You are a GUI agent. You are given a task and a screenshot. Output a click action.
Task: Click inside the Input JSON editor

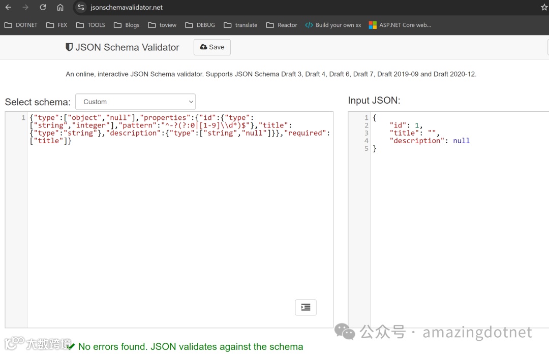point(460,220)
